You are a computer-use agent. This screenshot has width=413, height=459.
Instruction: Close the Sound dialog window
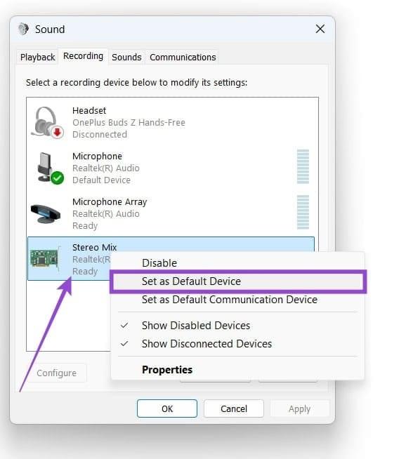point(320,29)
